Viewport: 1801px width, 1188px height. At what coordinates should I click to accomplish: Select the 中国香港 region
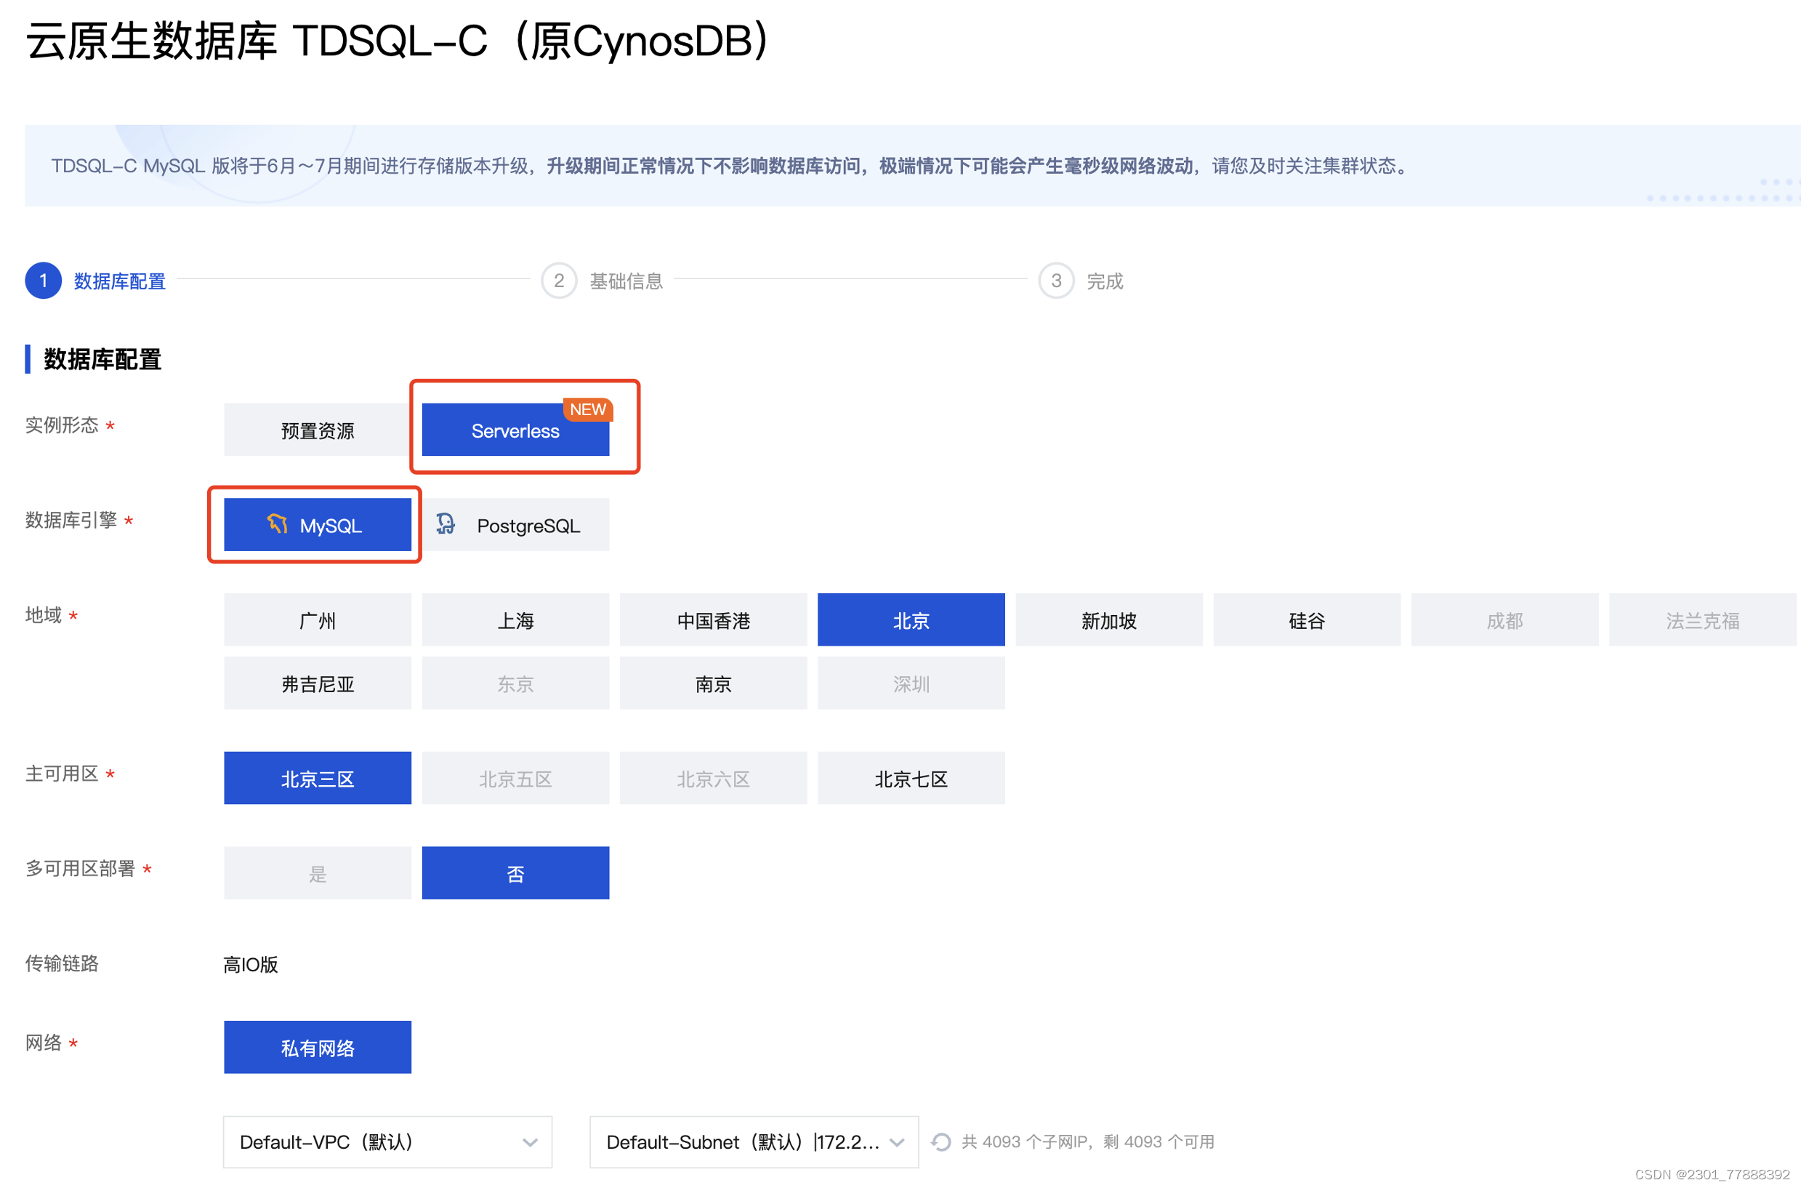coord(714,619)
